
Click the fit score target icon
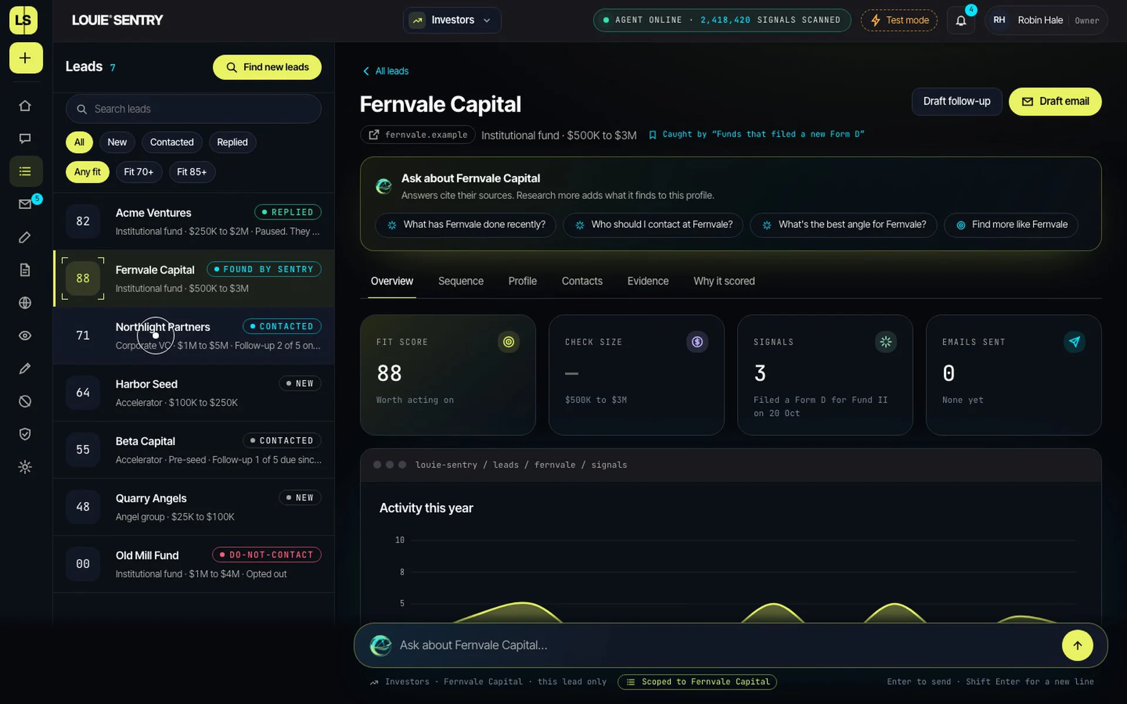(x=508, y=341)
